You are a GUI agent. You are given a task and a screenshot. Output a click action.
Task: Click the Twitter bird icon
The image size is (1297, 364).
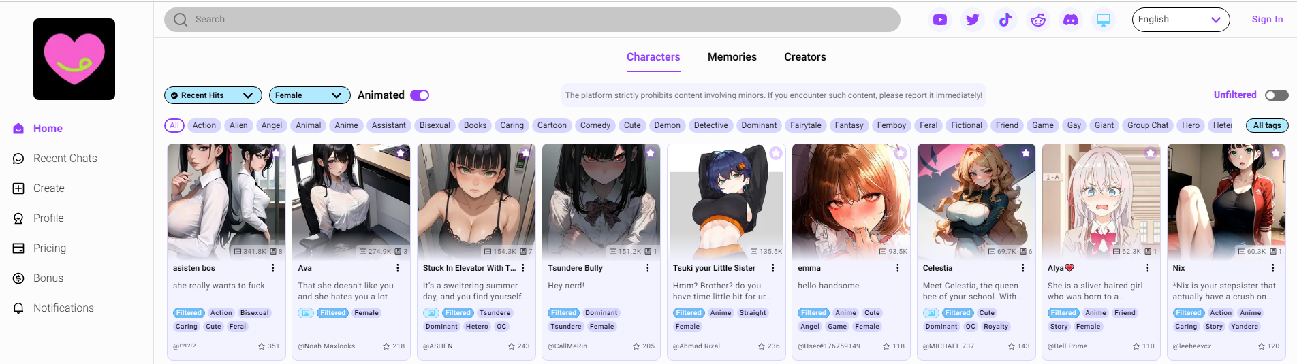click(972, 20)
